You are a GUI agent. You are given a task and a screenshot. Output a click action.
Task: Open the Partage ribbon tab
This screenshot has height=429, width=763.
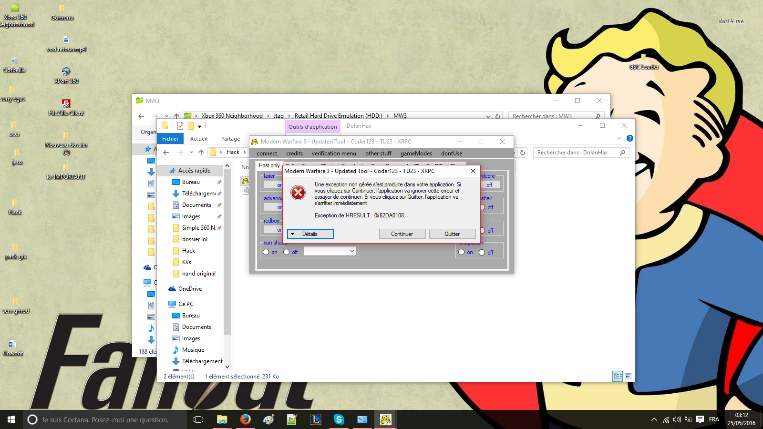(x=230, y=139)
